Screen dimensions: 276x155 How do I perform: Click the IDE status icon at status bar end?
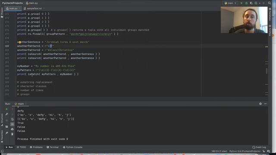coord(268,151)
